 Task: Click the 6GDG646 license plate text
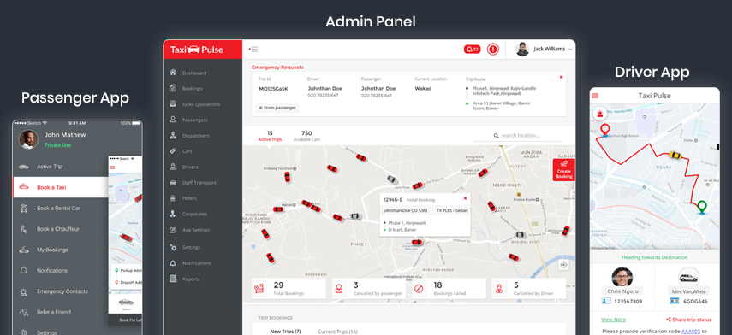click(x=695, y=302)
